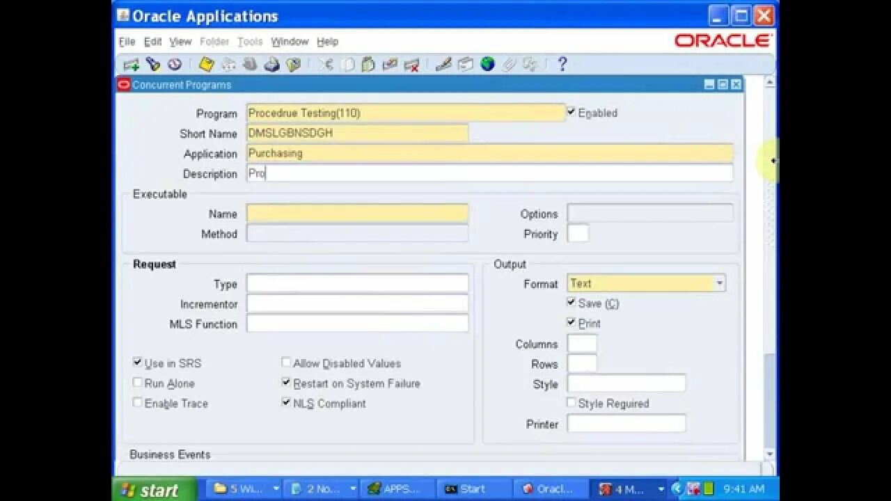Open the 4 M... taskbar group dropdown
This screenshot has width=891, height=501.
pos(661,489)
